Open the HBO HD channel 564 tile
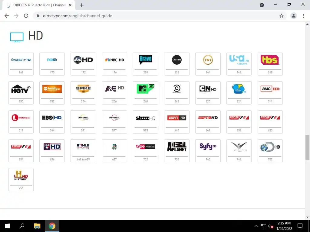310x232 pixels. (x=52, y=122)
